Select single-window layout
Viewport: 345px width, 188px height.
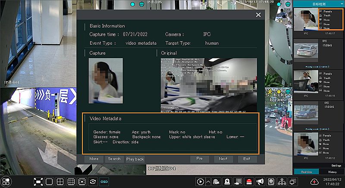(50, 182)
